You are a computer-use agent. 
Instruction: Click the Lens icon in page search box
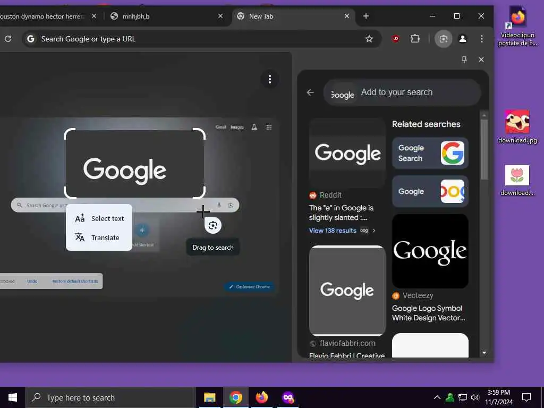(x=231, y=205)
